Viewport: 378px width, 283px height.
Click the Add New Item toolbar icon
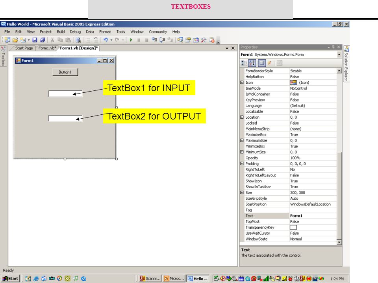tap(23, 40)
